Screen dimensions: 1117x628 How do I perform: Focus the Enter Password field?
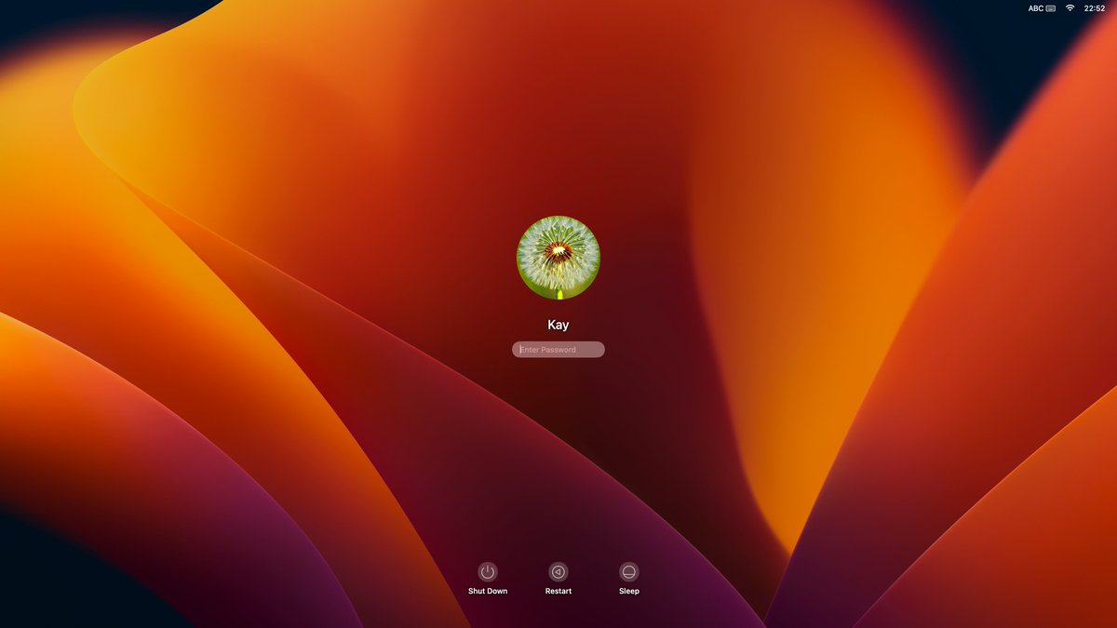[558, 350]
